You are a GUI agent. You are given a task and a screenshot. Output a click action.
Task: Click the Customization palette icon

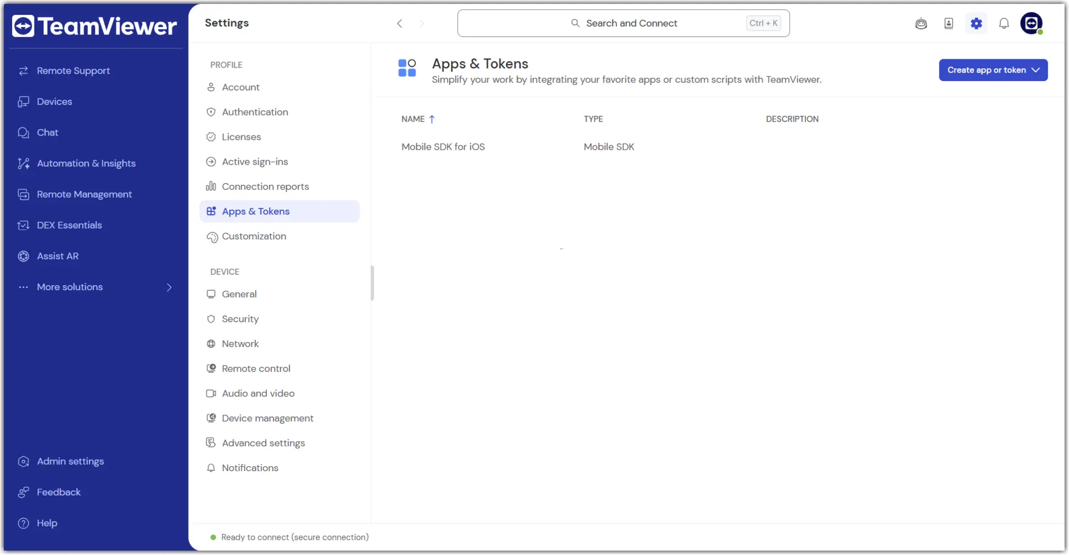(212, 237)
